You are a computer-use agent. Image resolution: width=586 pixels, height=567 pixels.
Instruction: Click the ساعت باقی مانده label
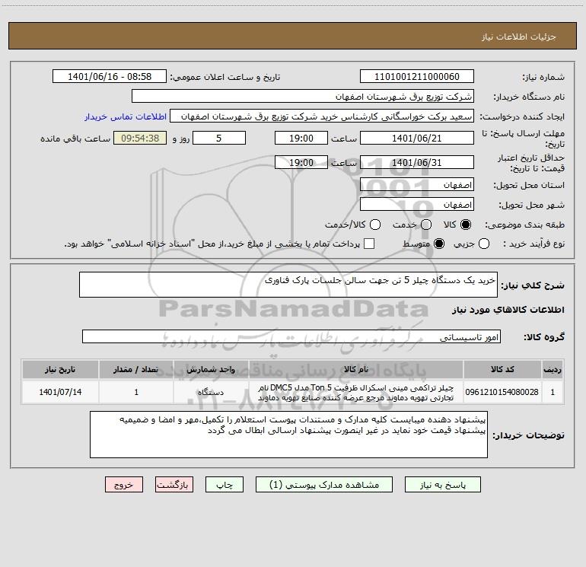click(75, 139)
